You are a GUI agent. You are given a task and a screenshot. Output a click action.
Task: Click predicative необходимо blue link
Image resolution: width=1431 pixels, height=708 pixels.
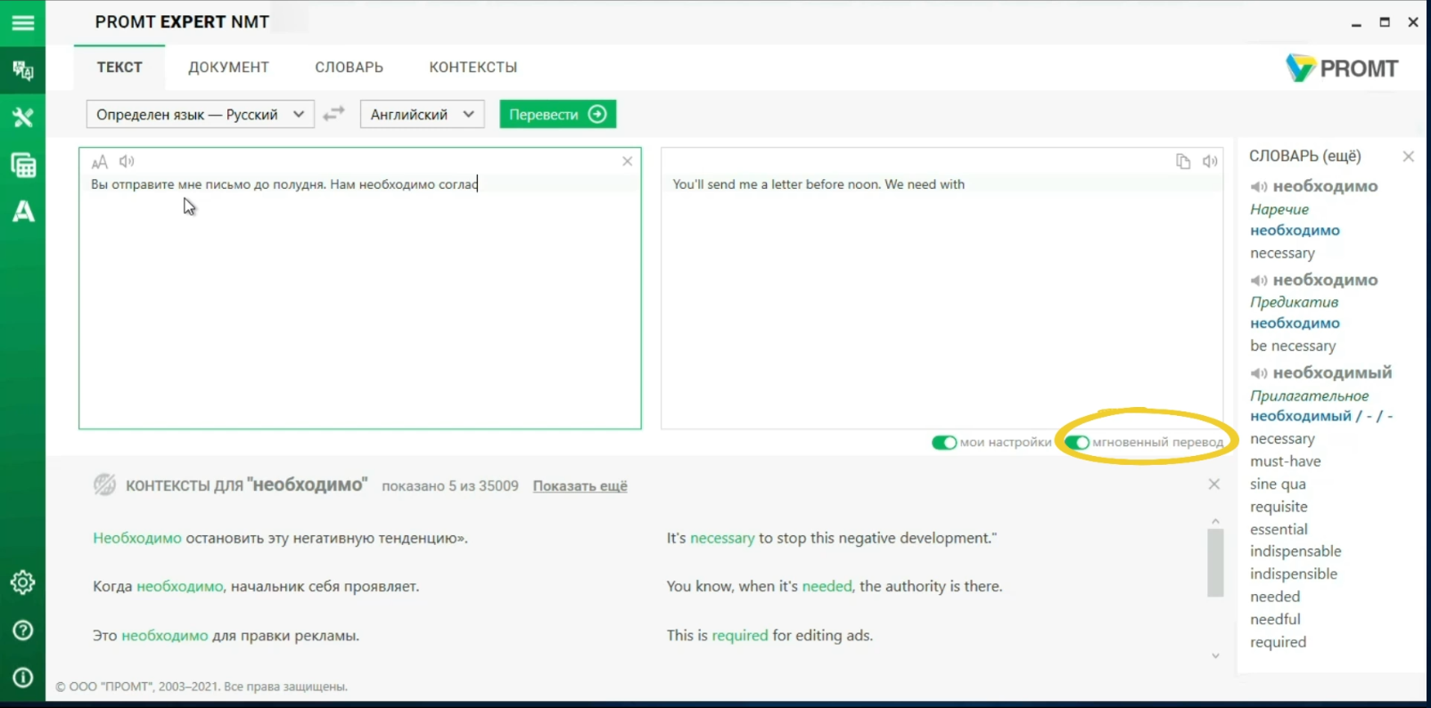pyautogui.click(x=1295, y=323)
